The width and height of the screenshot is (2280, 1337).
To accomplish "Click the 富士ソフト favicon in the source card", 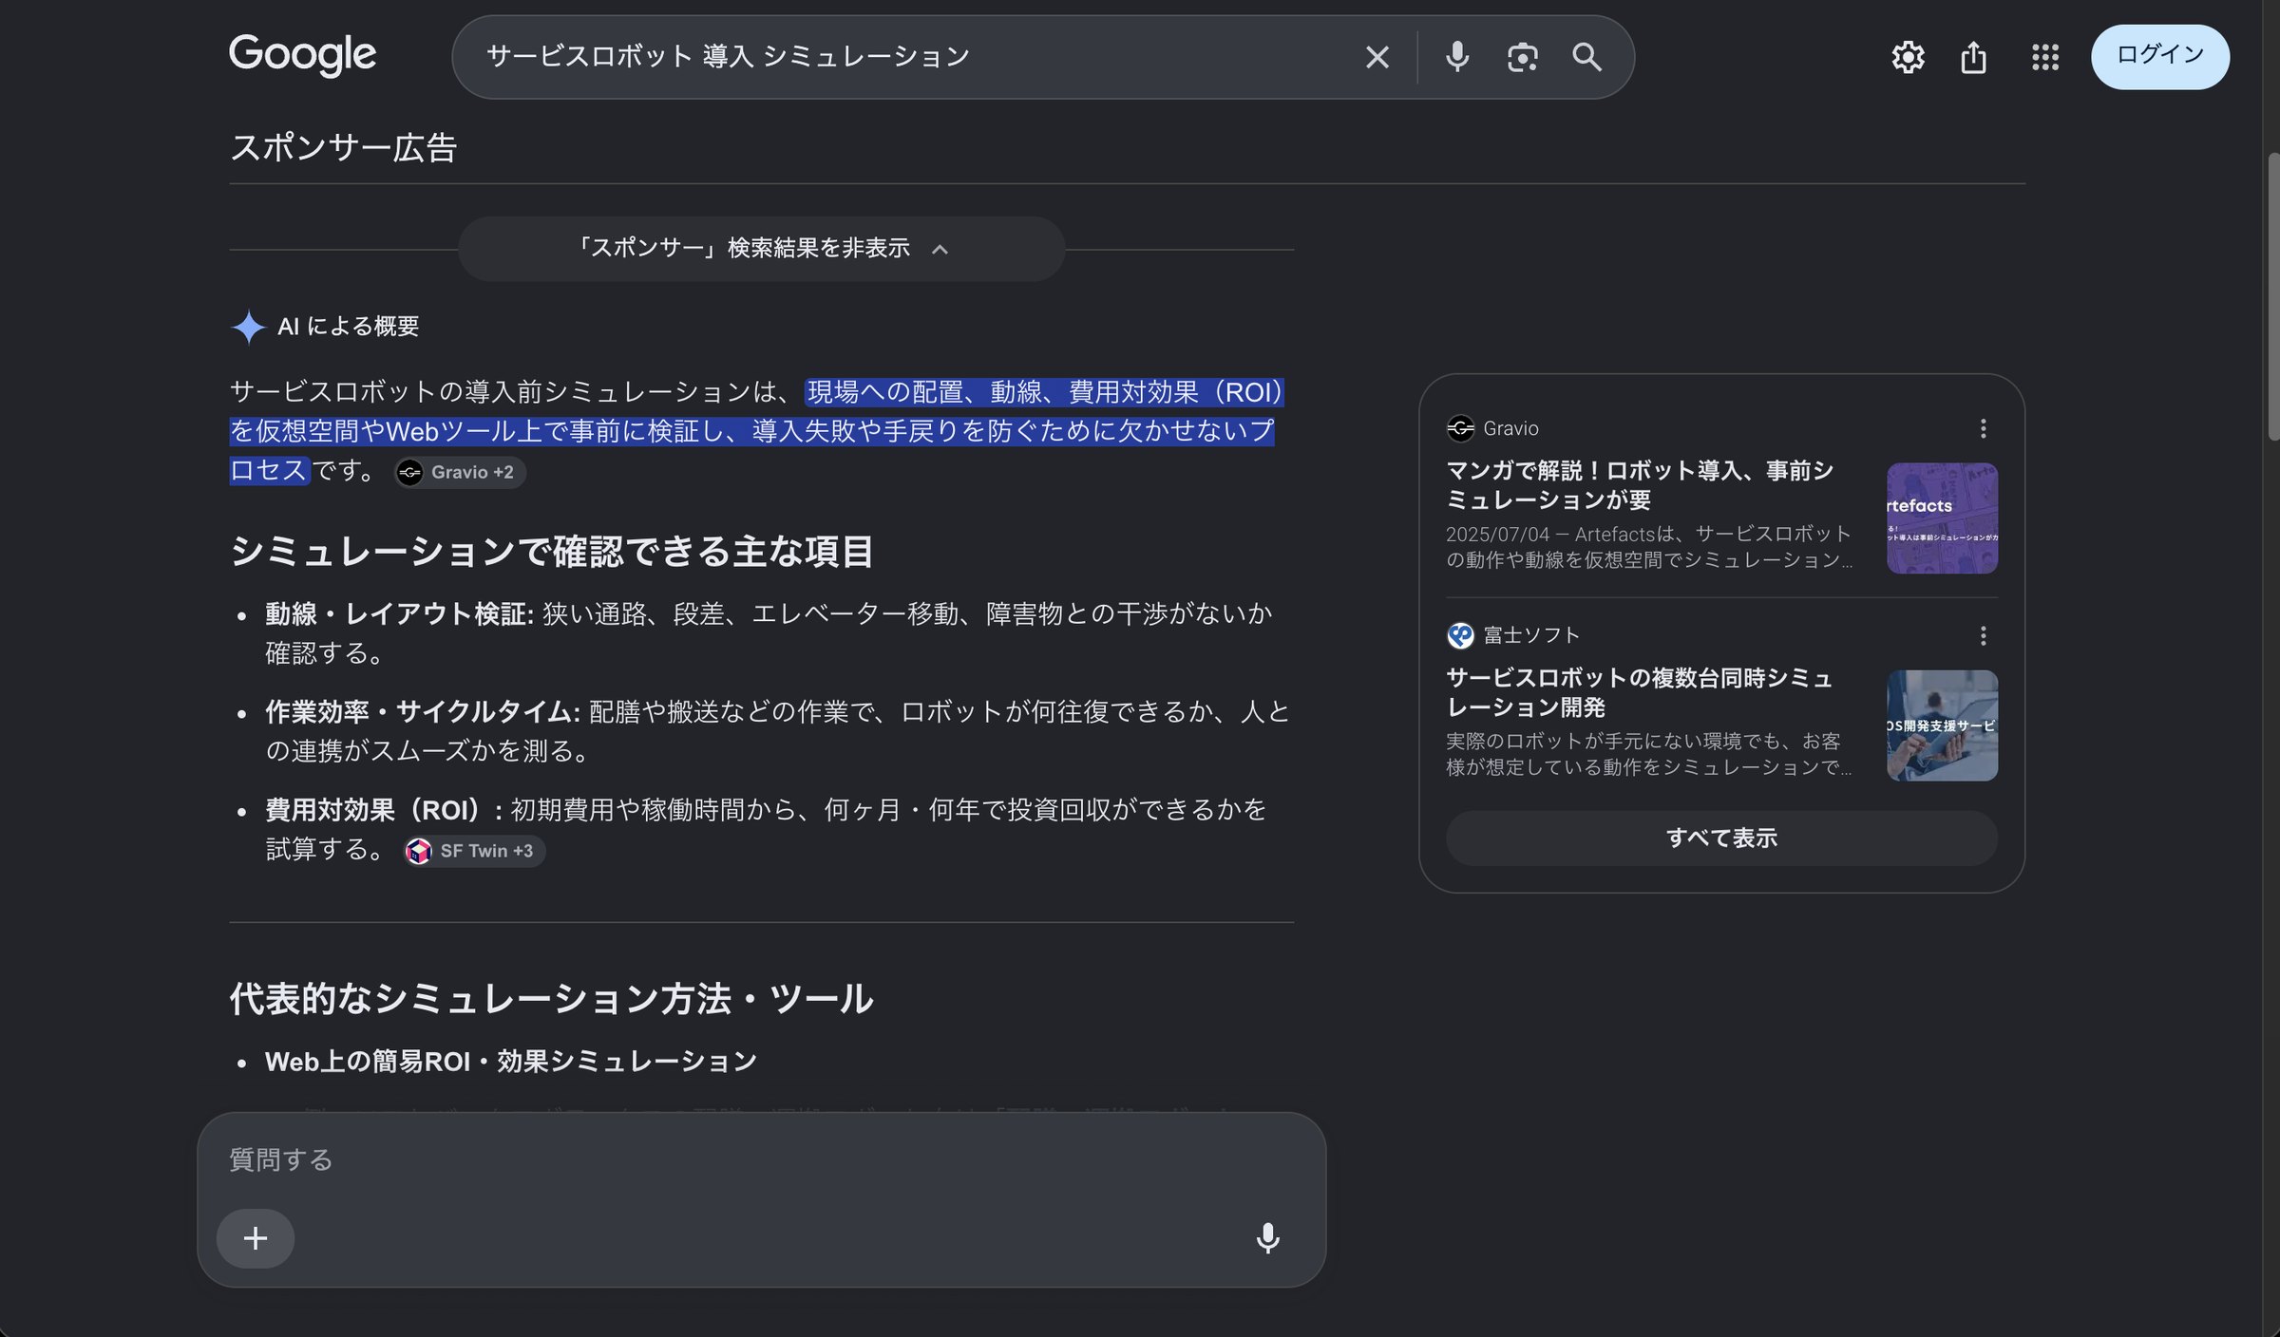I will (x=1460, y=635).
